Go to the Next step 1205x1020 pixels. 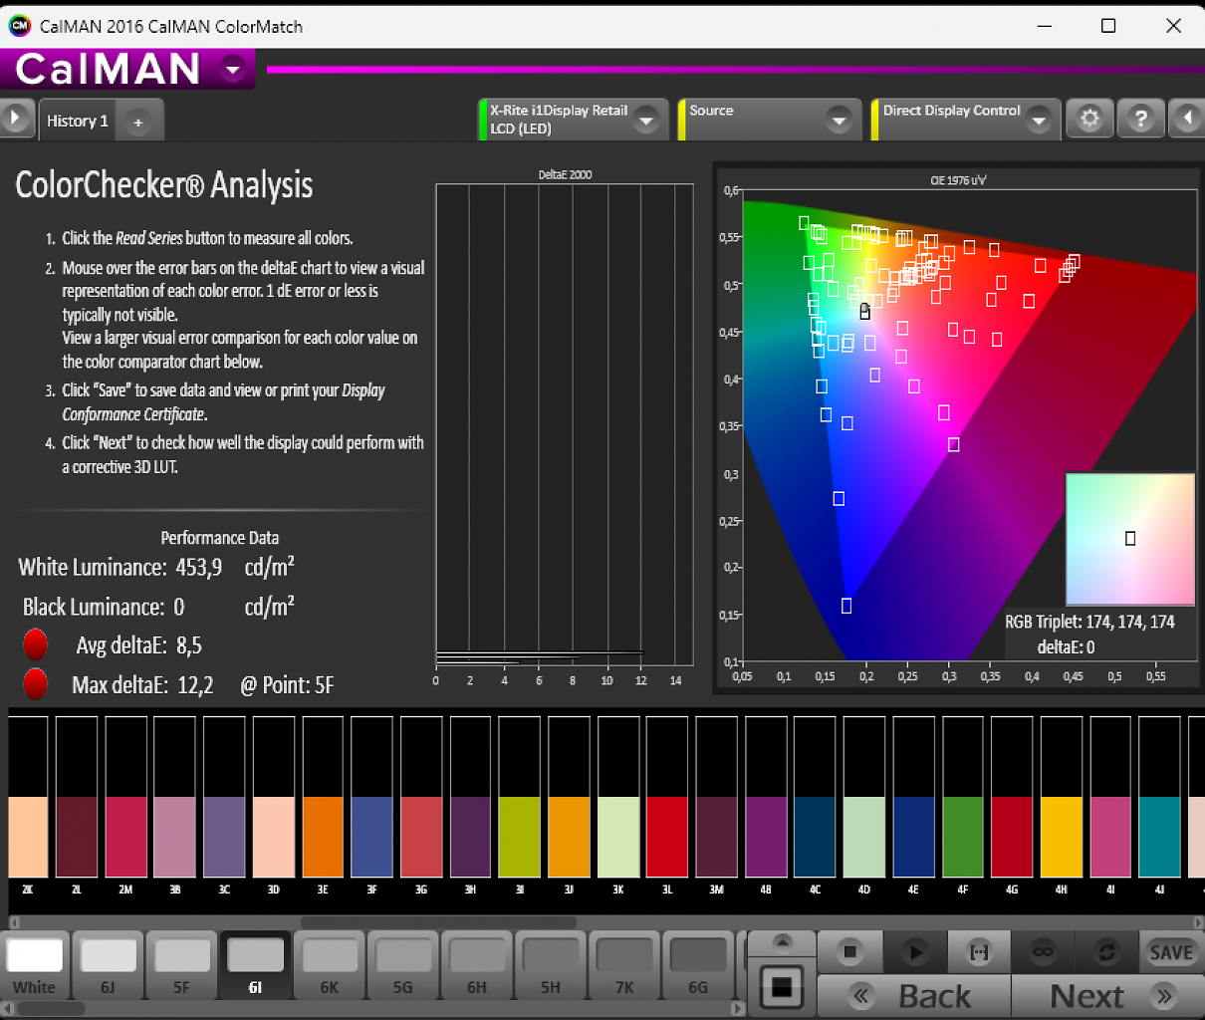(1108, 996)
